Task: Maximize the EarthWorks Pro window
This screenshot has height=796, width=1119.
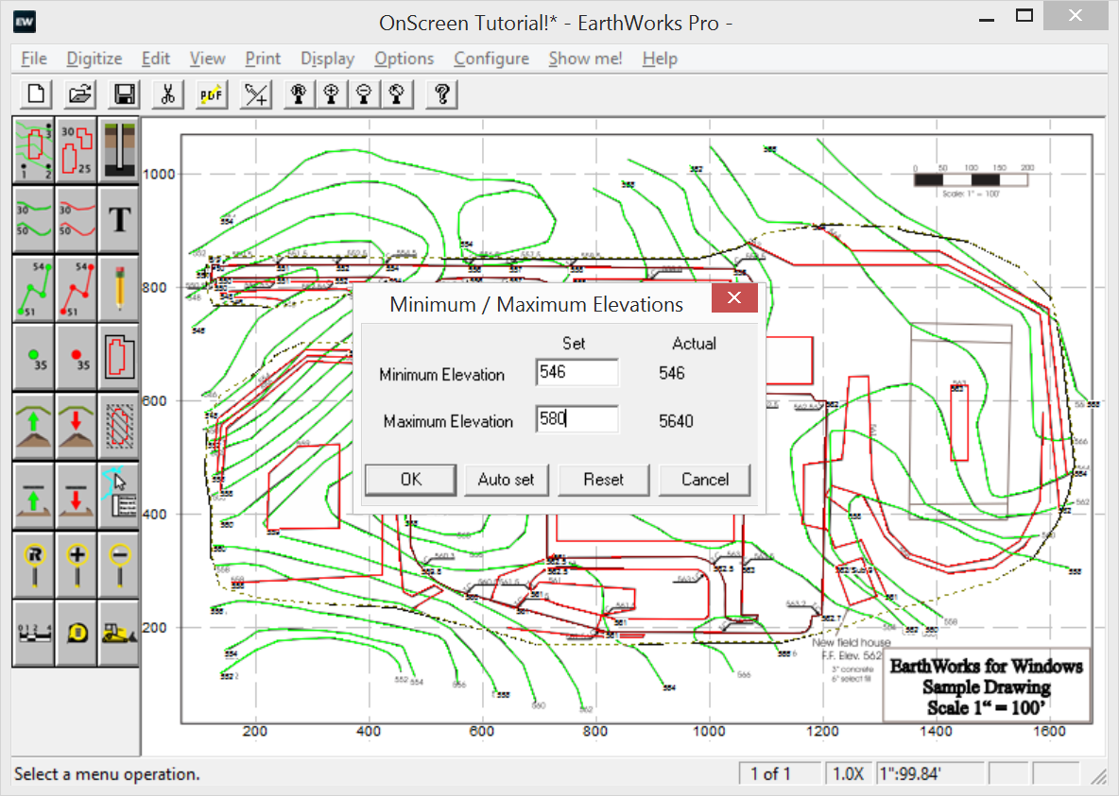Action: [x=1024, y=16]
